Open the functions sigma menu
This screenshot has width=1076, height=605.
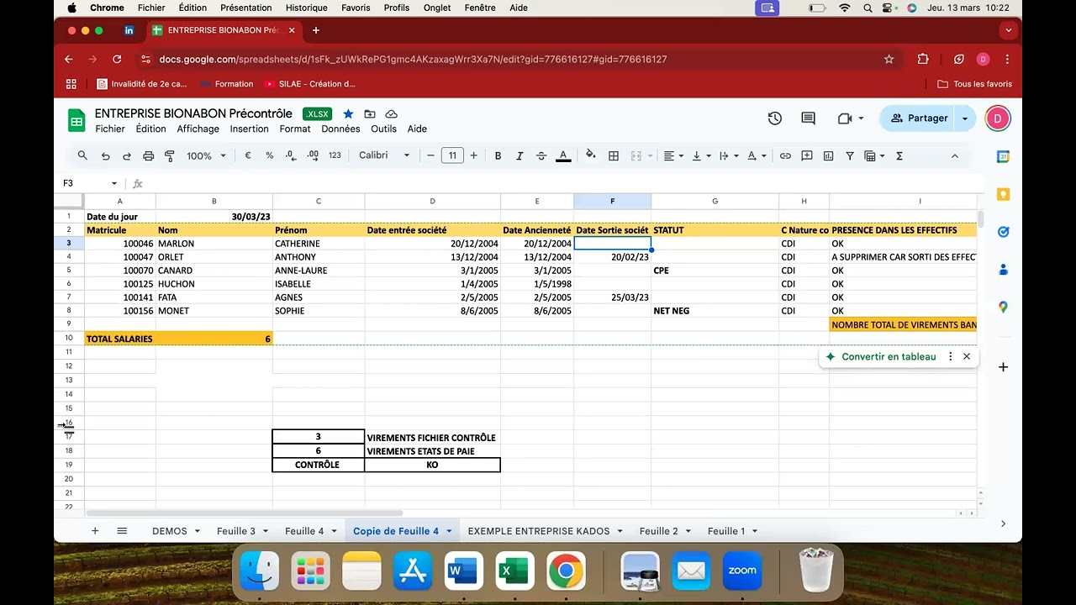point(899,155)
